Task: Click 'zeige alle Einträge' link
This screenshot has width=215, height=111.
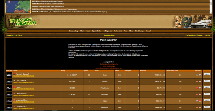Action: 109,66
